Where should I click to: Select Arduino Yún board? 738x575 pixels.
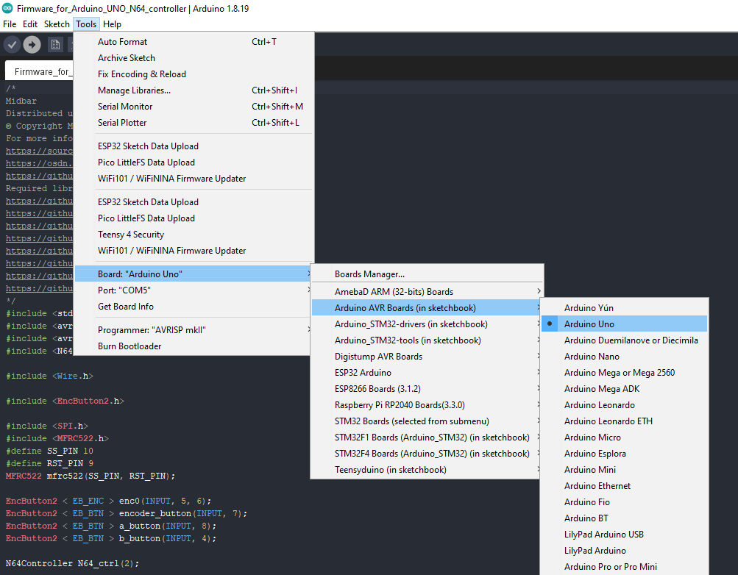[624, 308]
